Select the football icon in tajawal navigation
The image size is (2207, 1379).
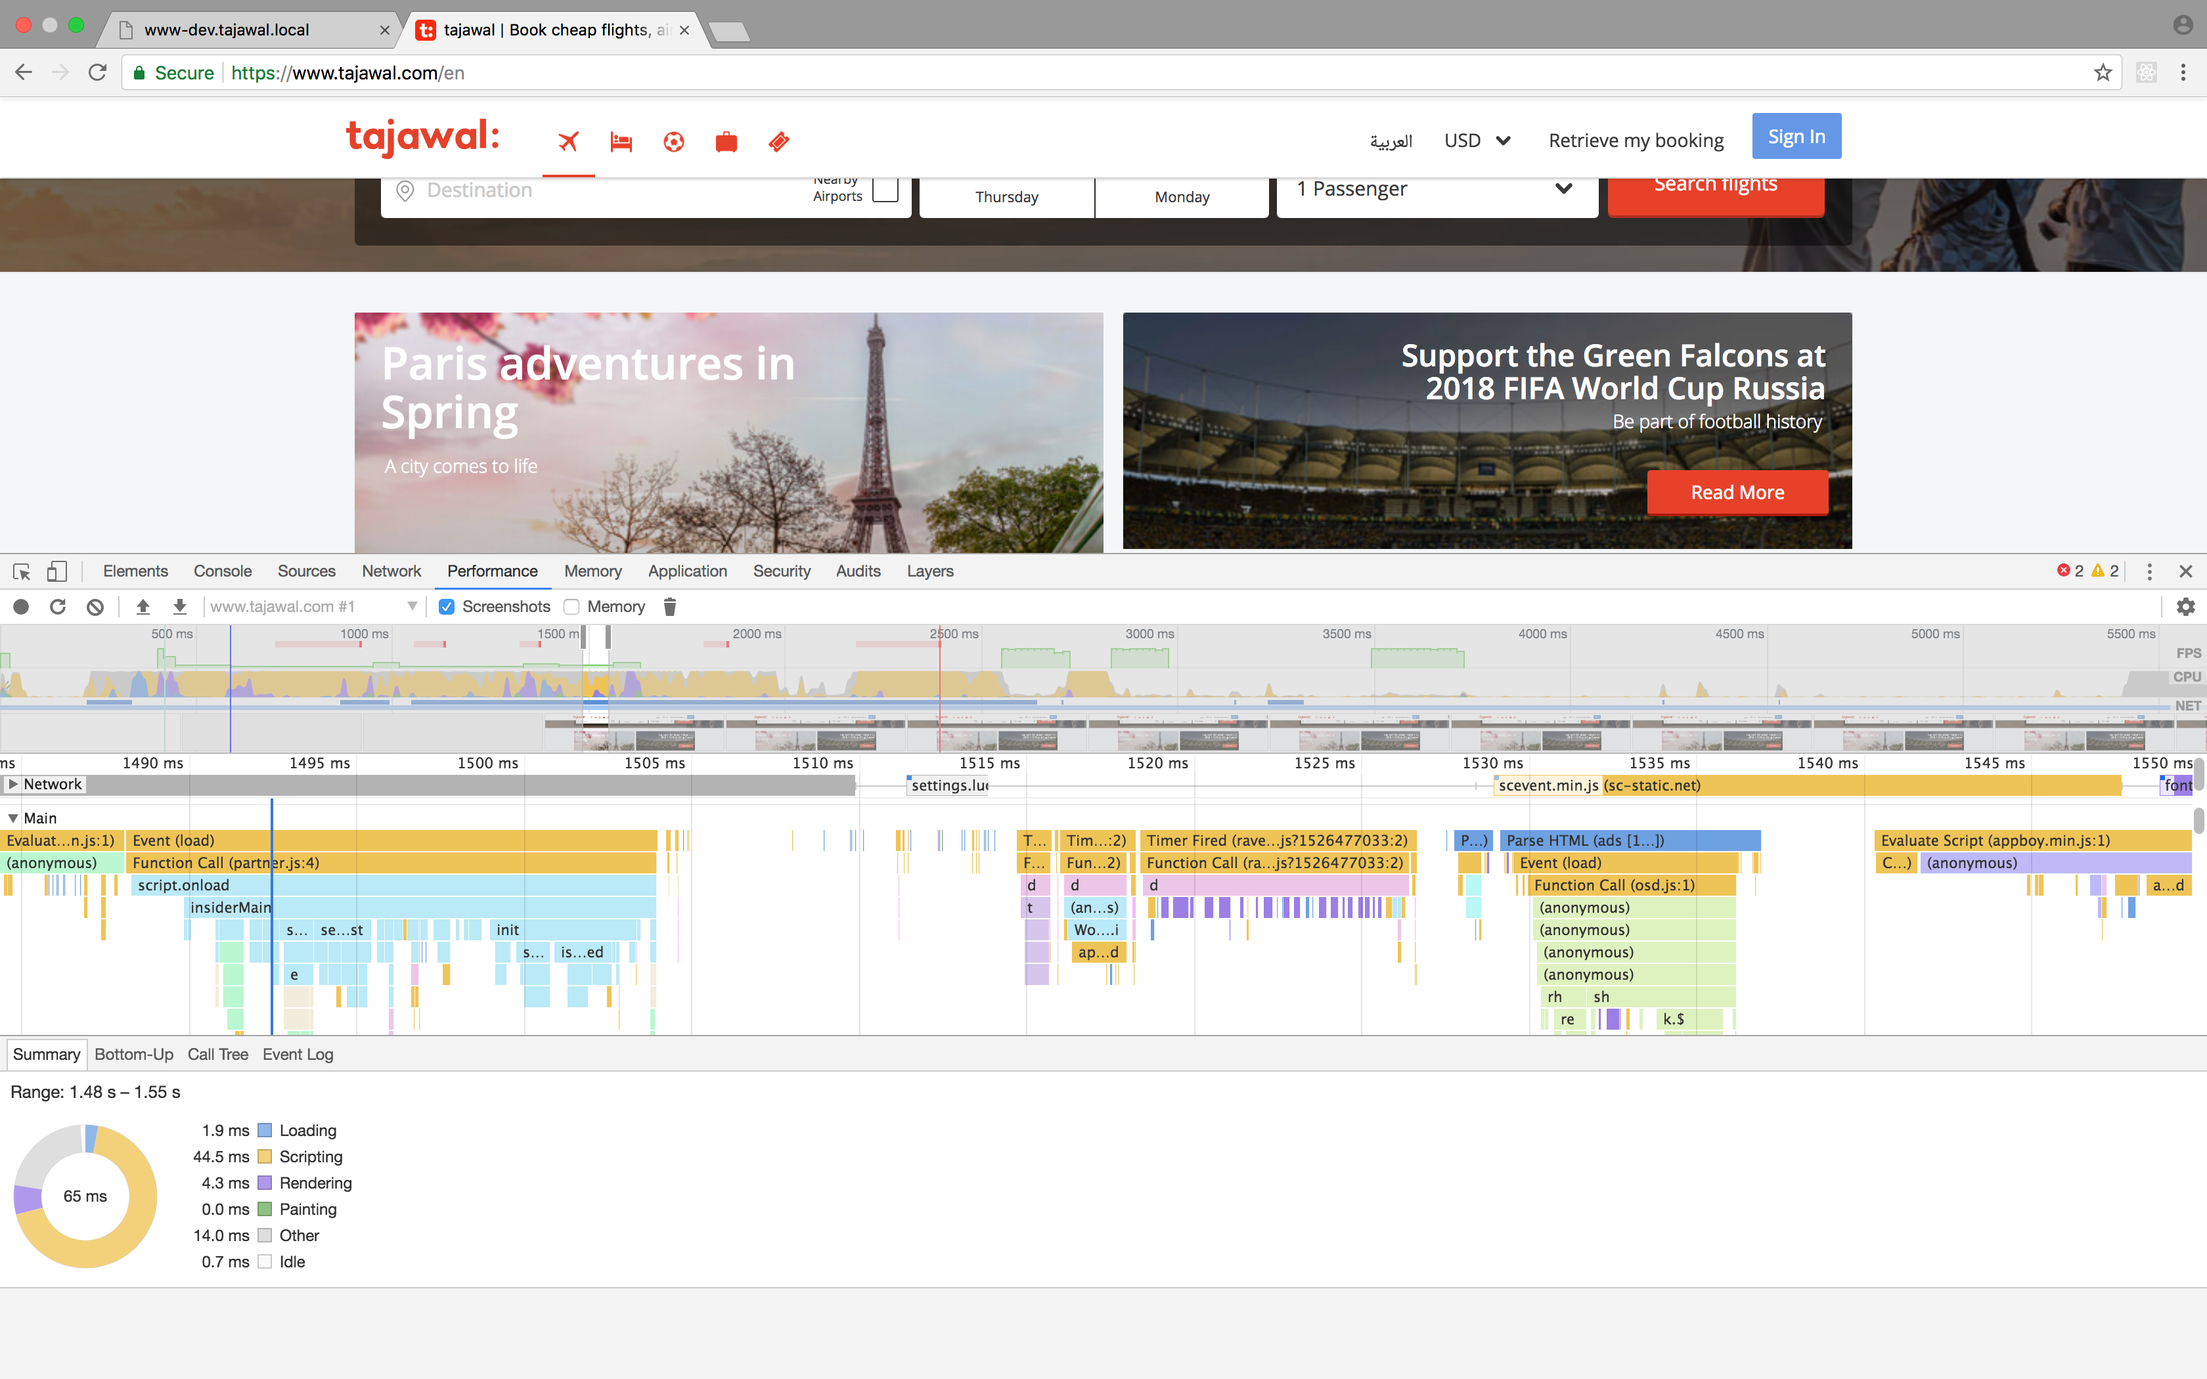pos(673,141)
